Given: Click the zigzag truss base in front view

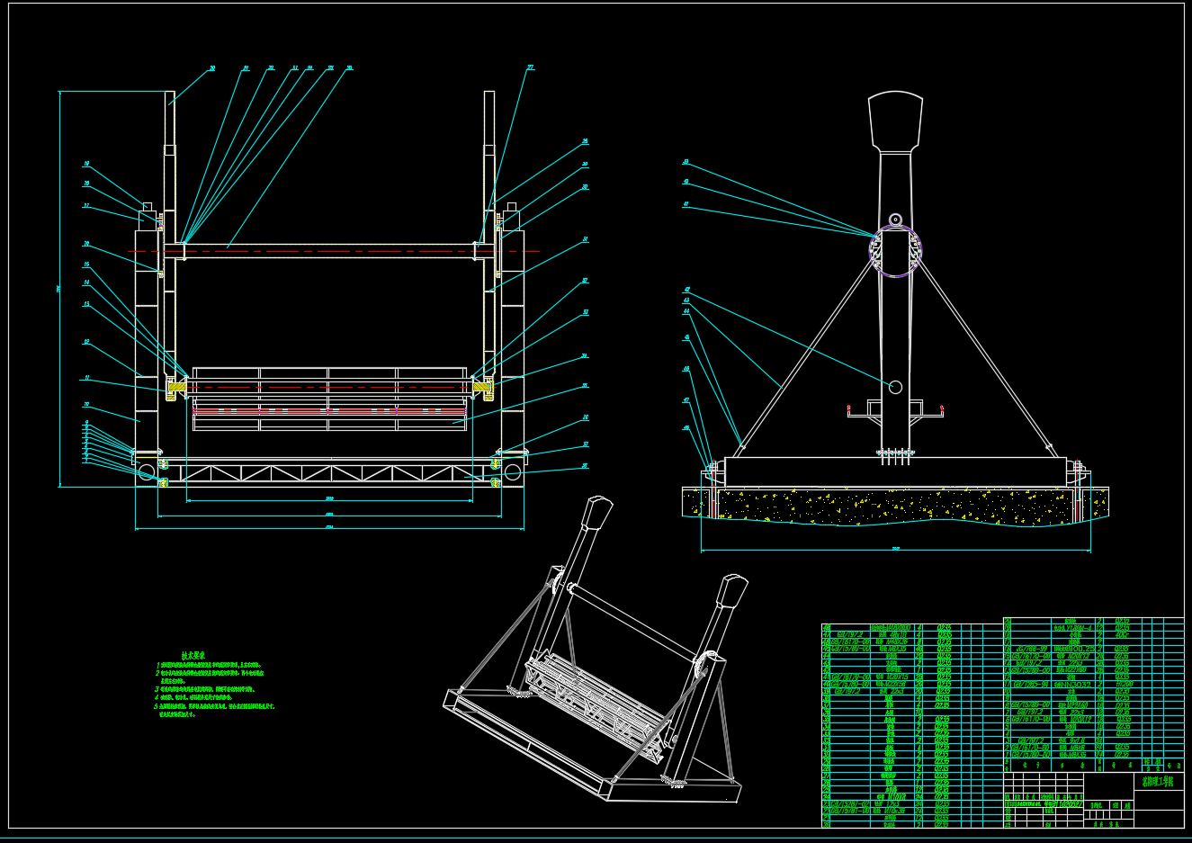Looking at the screenshot, I should point(329,473).
